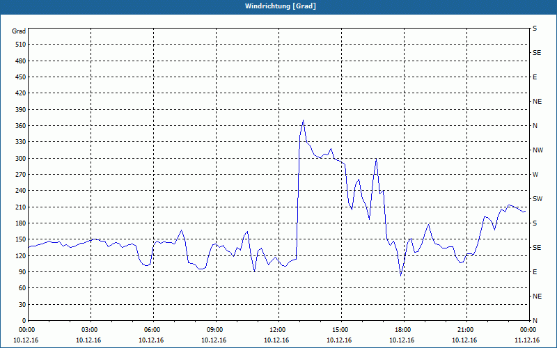This screenshot has width=557, height=348.
Task: Select the 0 y-axis origin label
Action: (x=24, y=320)
